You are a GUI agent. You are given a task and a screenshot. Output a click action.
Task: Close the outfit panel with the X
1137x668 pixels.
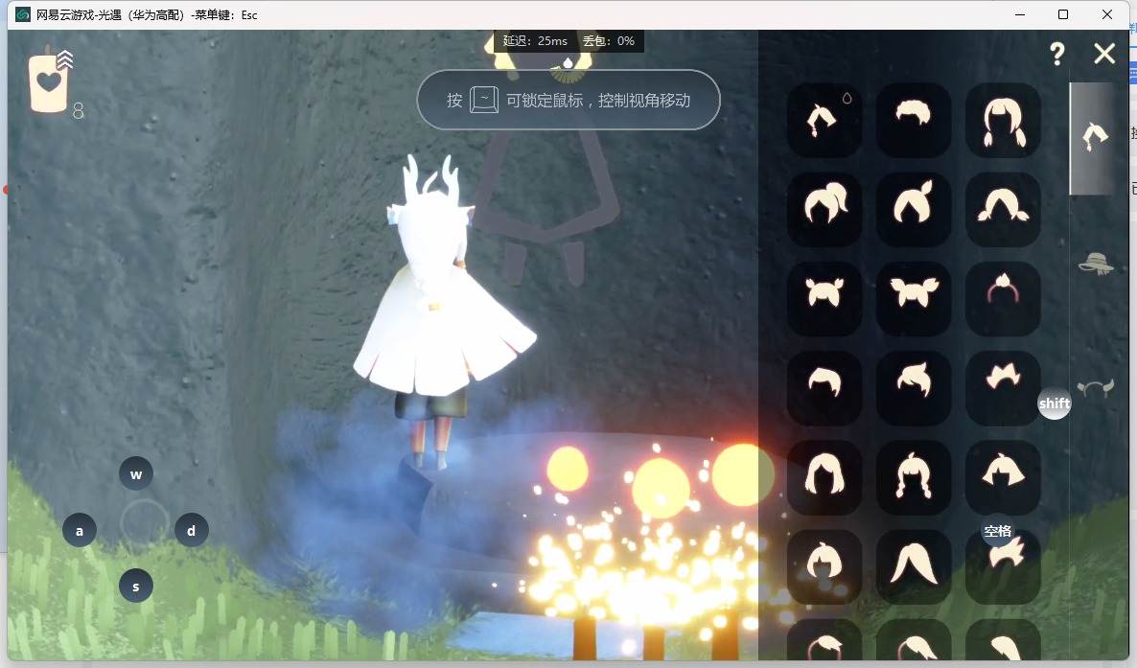1104,53
